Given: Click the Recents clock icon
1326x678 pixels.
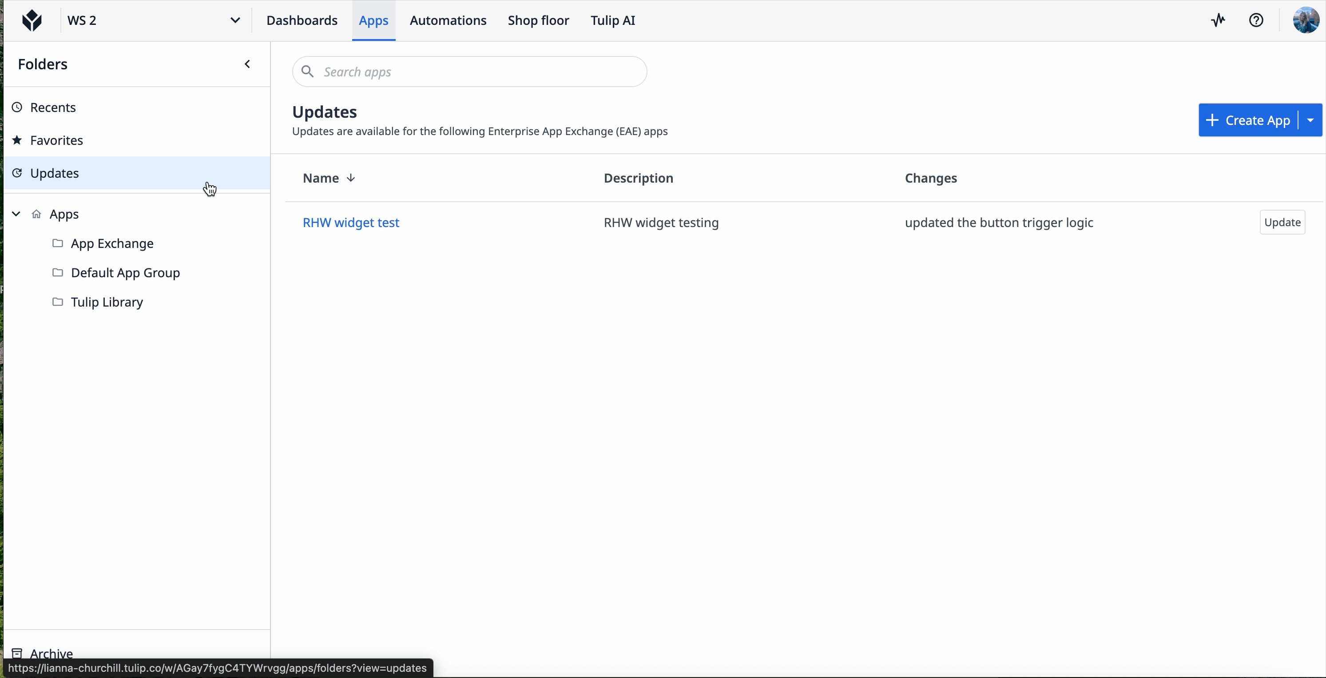Looking at the screenshot, I should tap(17, 107).
